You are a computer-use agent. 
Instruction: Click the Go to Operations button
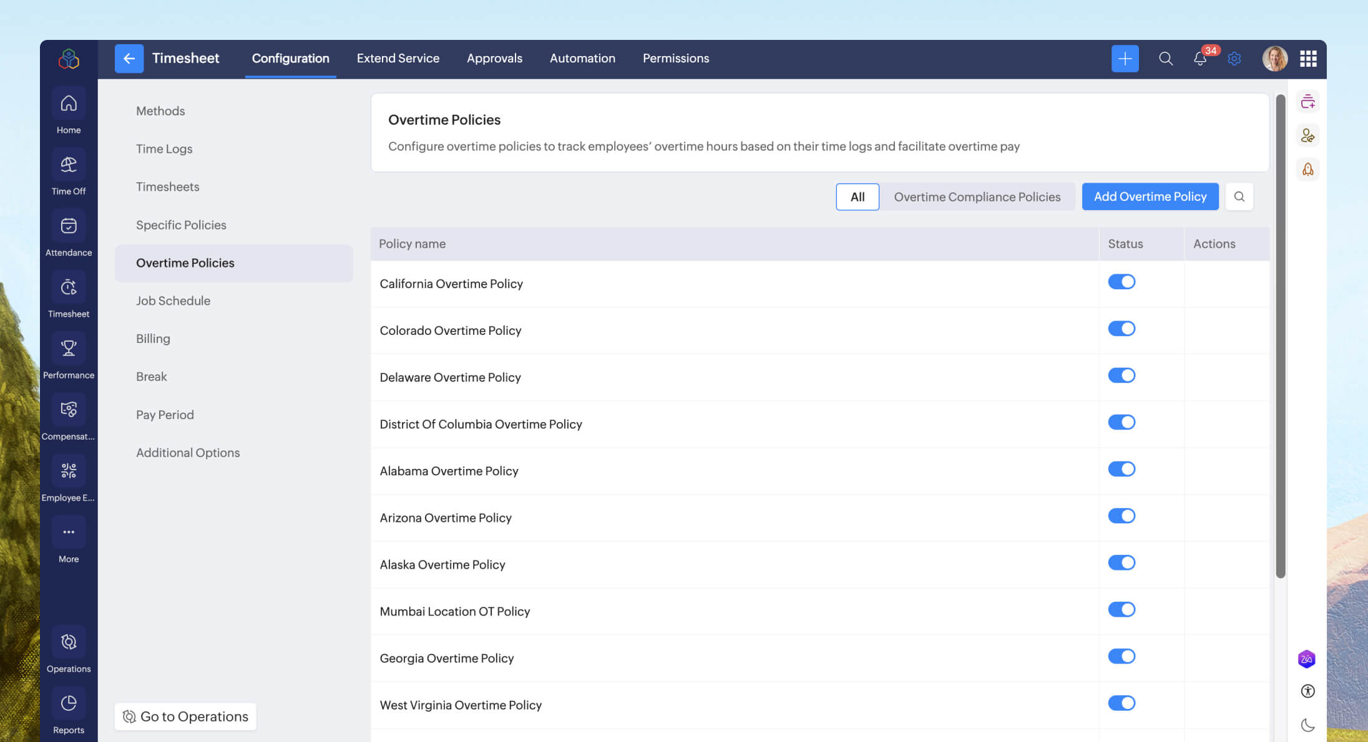(x=185, y=716)
